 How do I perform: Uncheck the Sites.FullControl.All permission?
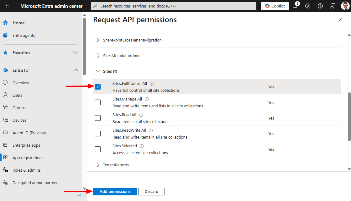coord(98,87)
